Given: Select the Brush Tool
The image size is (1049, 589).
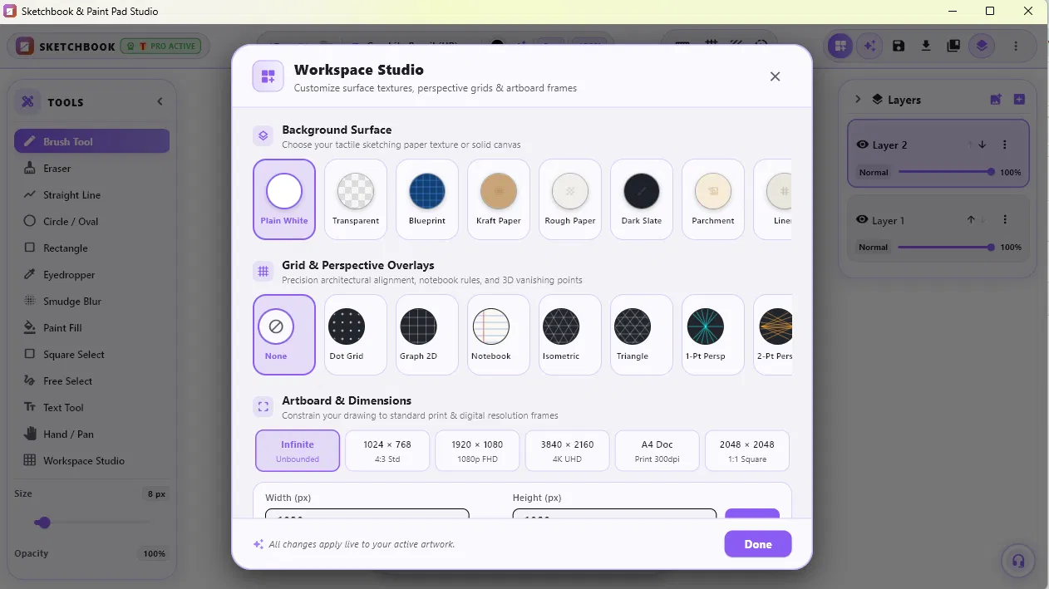Looking at the screenshot, I should 91,141.
